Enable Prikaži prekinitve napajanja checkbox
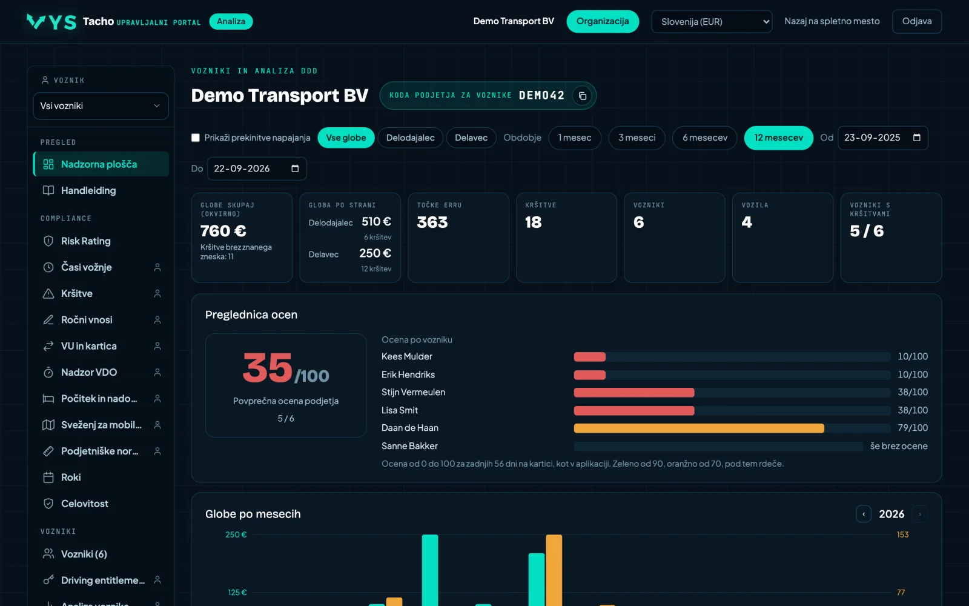Viewport: 969px width, 606px height. 196,138
